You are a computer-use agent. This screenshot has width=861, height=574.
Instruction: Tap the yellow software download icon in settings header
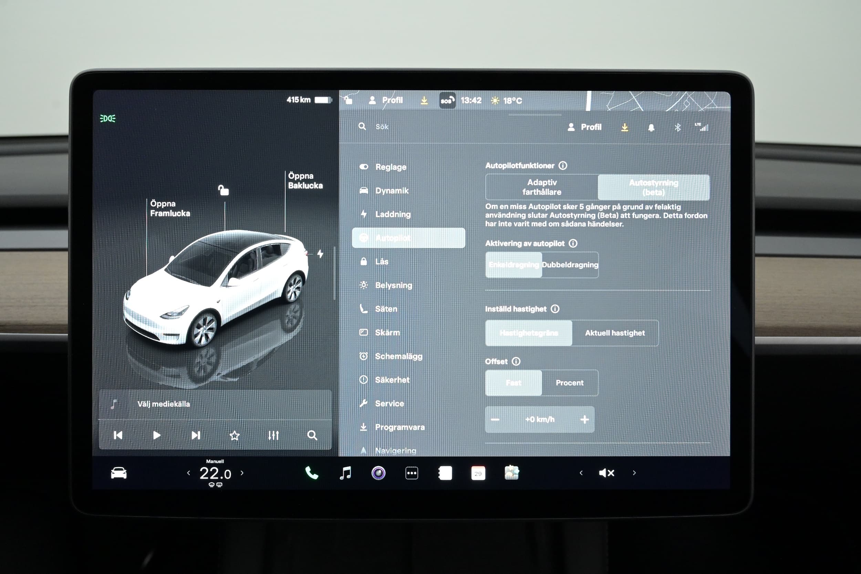click(624, 127)
